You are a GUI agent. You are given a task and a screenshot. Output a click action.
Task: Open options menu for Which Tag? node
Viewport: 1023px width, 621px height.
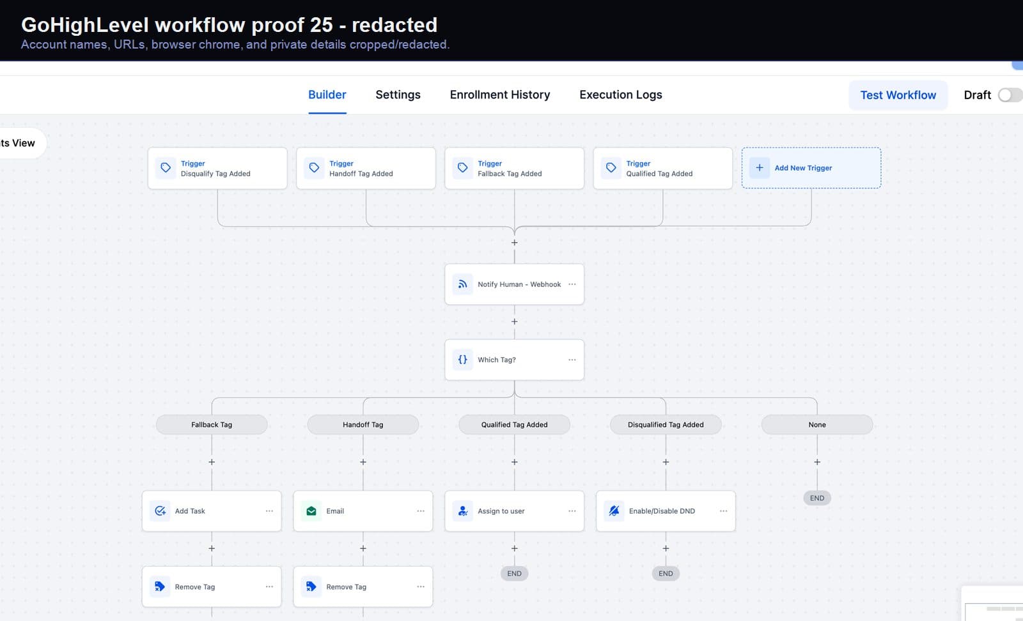572,360
